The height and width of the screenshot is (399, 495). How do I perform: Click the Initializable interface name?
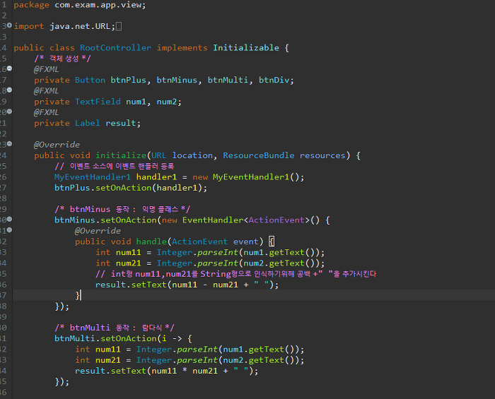click(246, 48)
